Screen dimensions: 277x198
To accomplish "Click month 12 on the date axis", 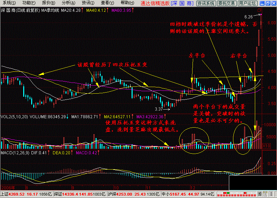I will point(193,188).
